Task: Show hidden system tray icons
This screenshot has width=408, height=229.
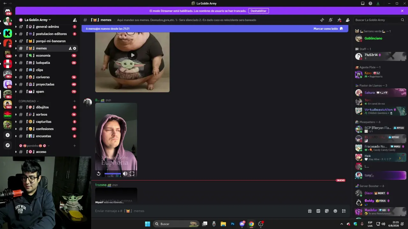Action: [x=342, y=224]
